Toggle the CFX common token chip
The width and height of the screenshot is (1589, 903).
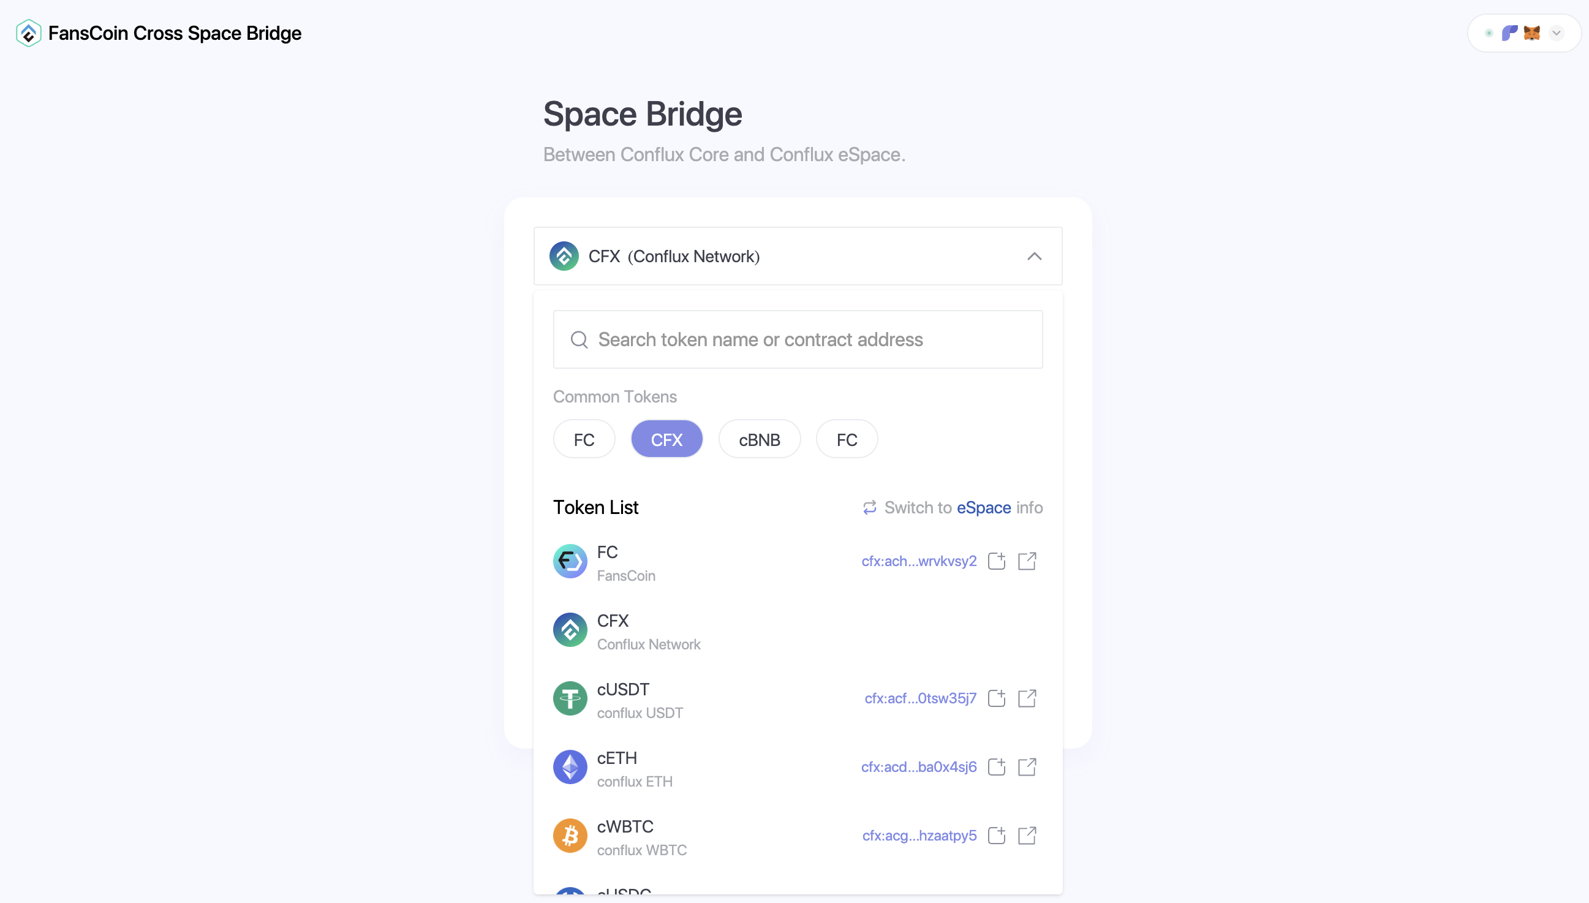[666, 440]
